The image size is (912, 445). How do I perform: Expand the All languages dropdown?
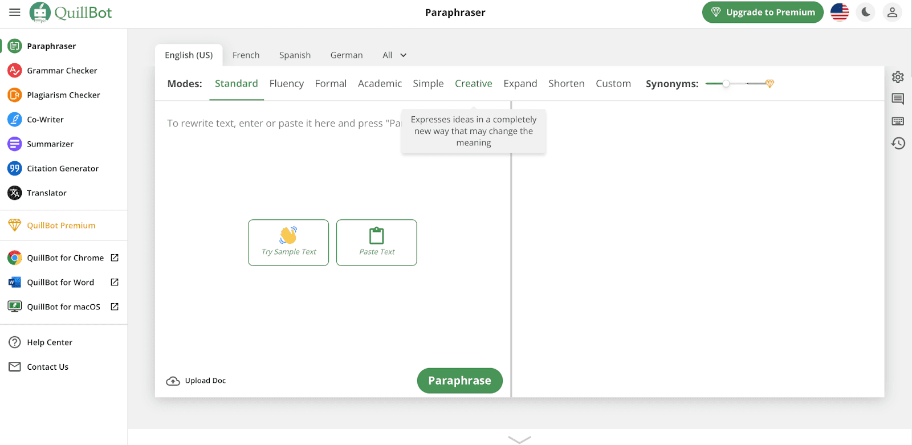point(394,55)
